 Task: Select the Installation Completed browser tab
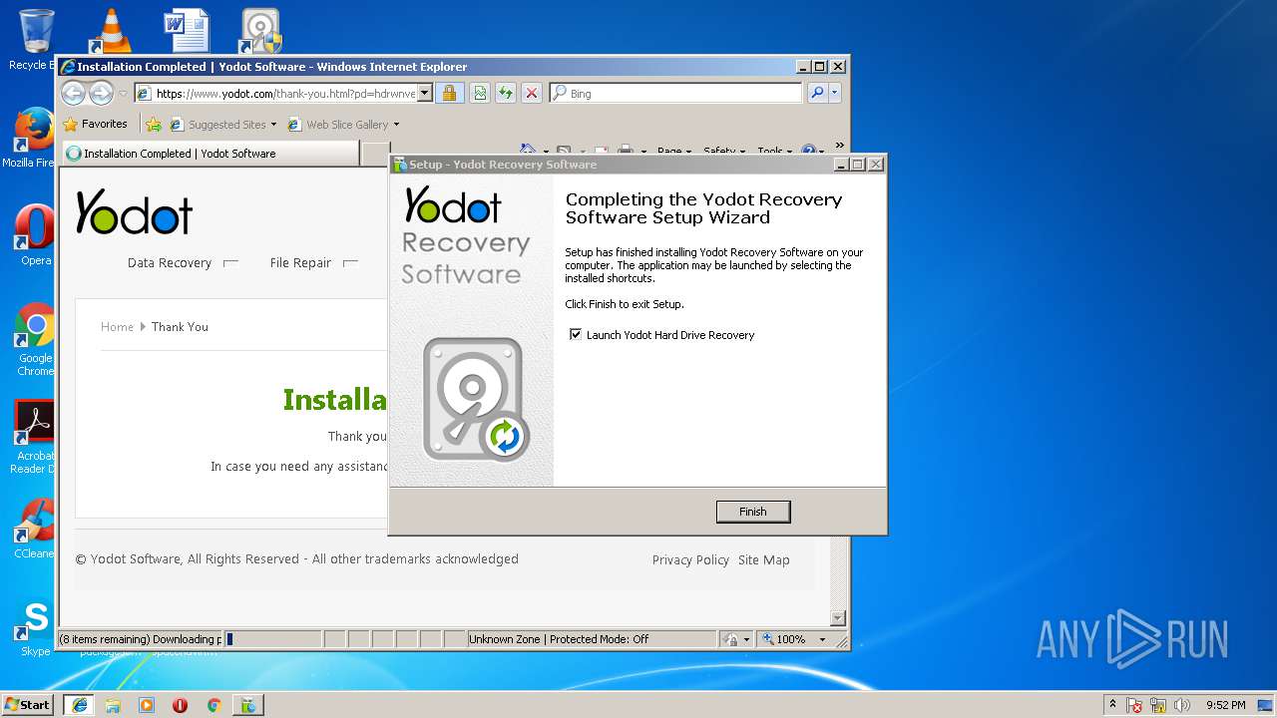[210, 154]
